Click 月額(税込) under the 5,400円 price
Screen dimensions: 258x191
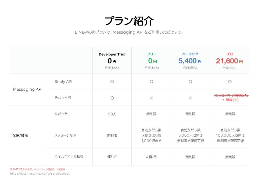point(190,68)
